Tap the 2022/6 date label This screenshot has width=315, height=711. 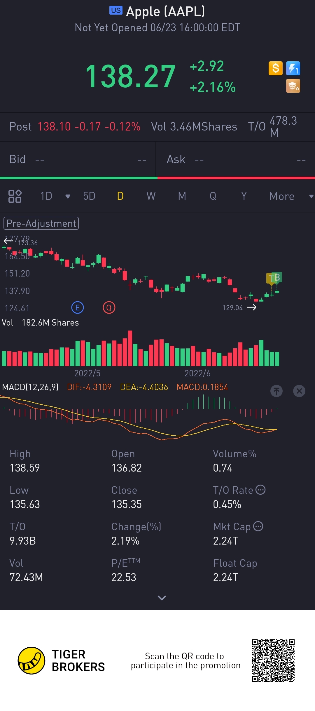[197, 373]
